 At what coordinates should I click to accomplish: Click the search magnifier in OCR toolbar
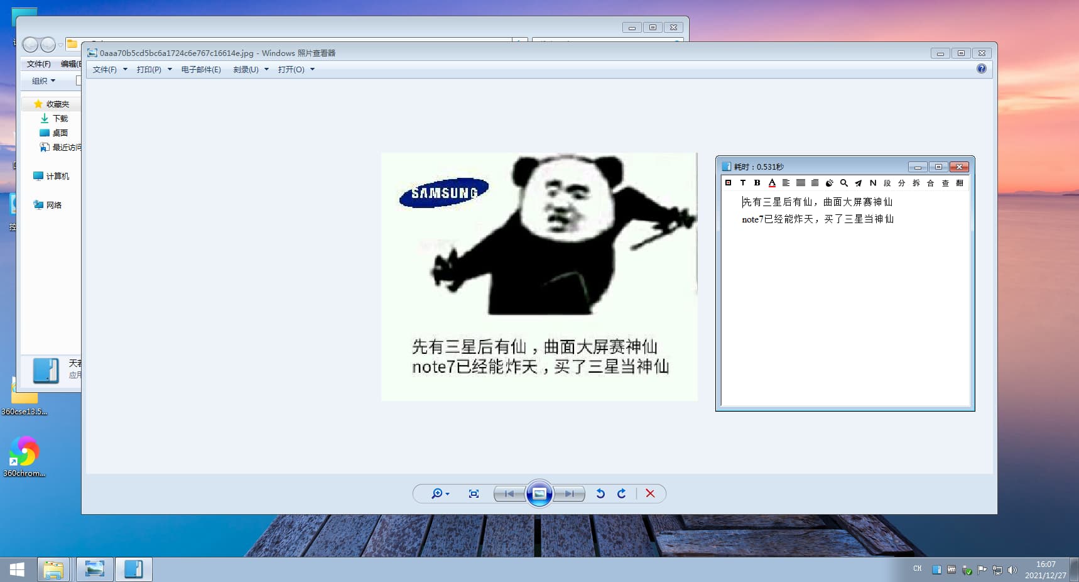click(x=843, y=183)
